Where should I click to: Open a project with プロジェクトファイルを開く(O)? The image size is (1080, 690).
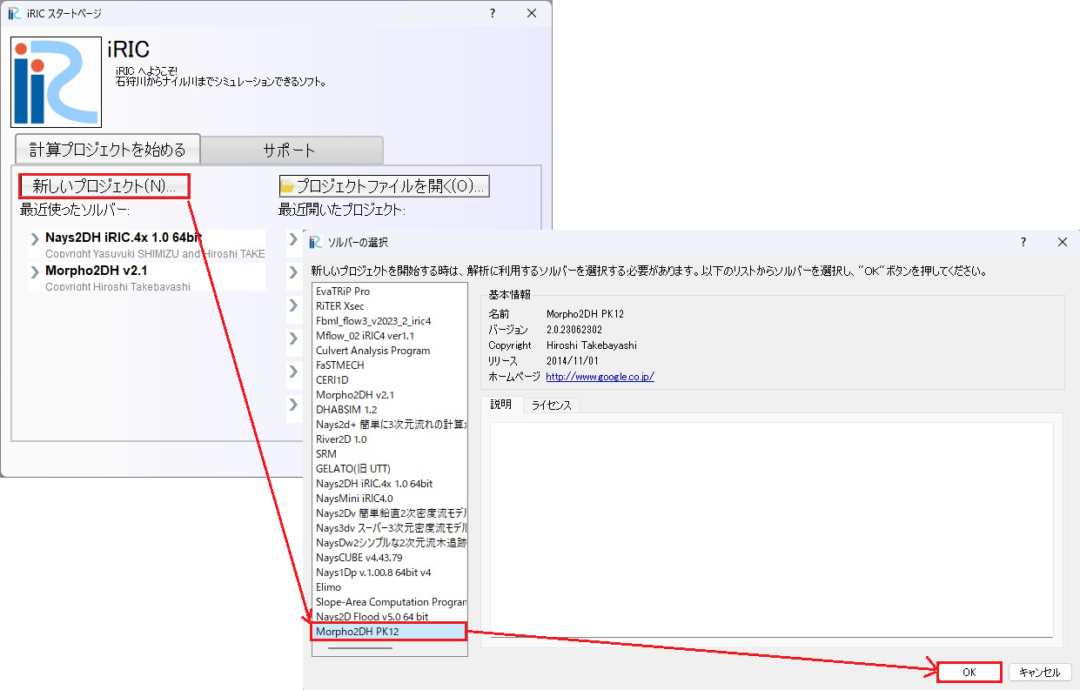[x=386, y=184]
